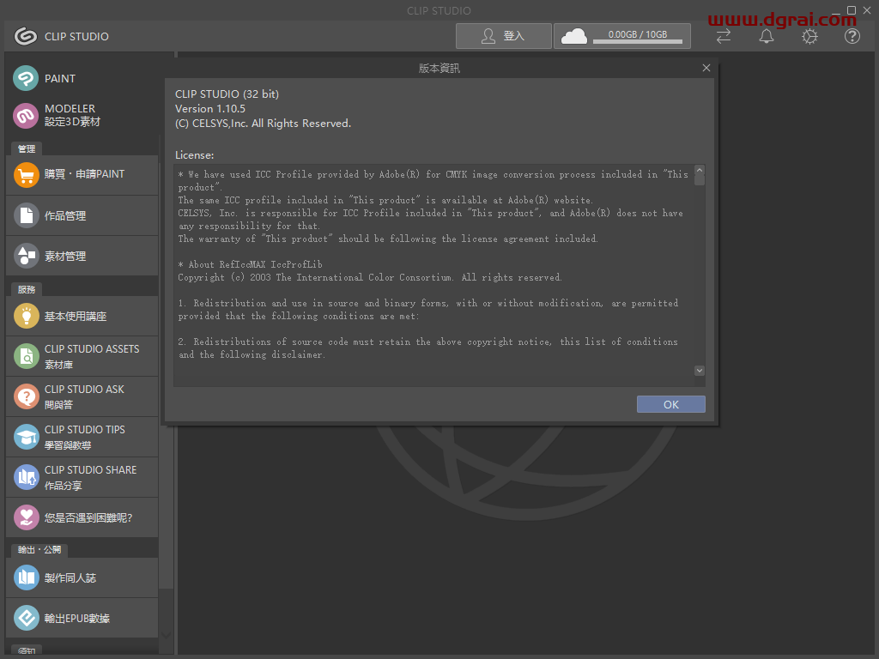Click the heart-in-hand trouble help icon

tap(26, 517)
